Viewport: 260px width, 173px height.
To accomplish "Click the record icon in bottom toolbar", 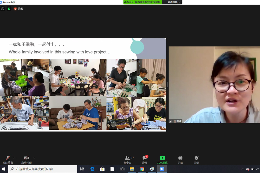I will pos(180,160).
